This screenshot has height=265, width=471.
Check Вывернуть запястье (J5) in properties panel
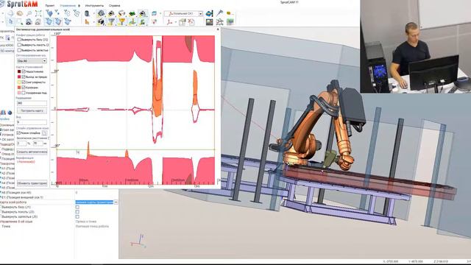click(x=77, y=216)
